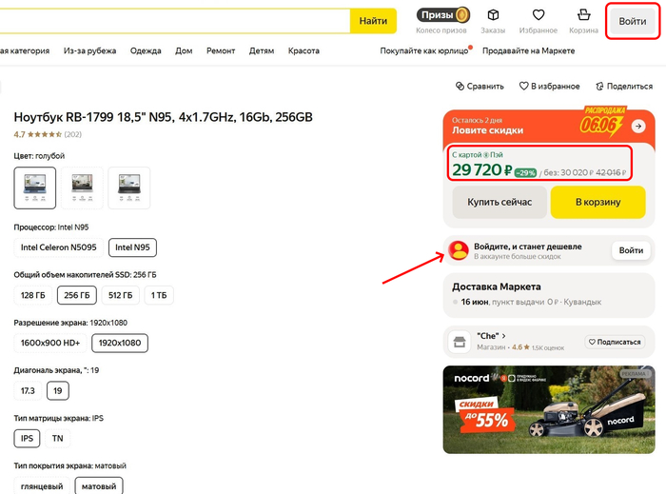
Task: Select the TN matrix type option
Action: pyautogui.click(x=58, y=438)
